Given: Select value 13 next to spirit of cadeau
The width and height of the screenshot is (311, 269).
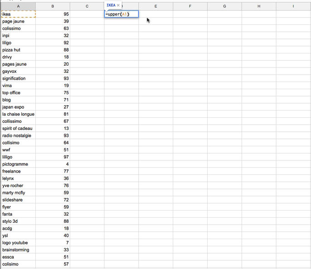Looking at the screenshot, I should pyautogui.click(x=53, y=128).
